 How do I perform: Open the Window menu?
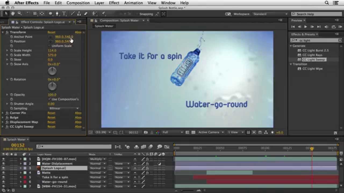pos(168,3)
